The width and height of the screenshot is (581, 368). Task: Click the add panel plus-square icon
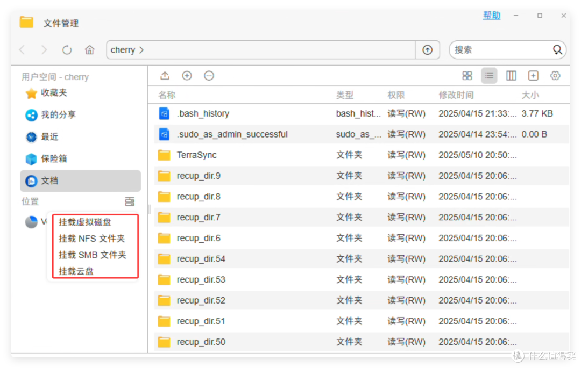coord(533,76)
